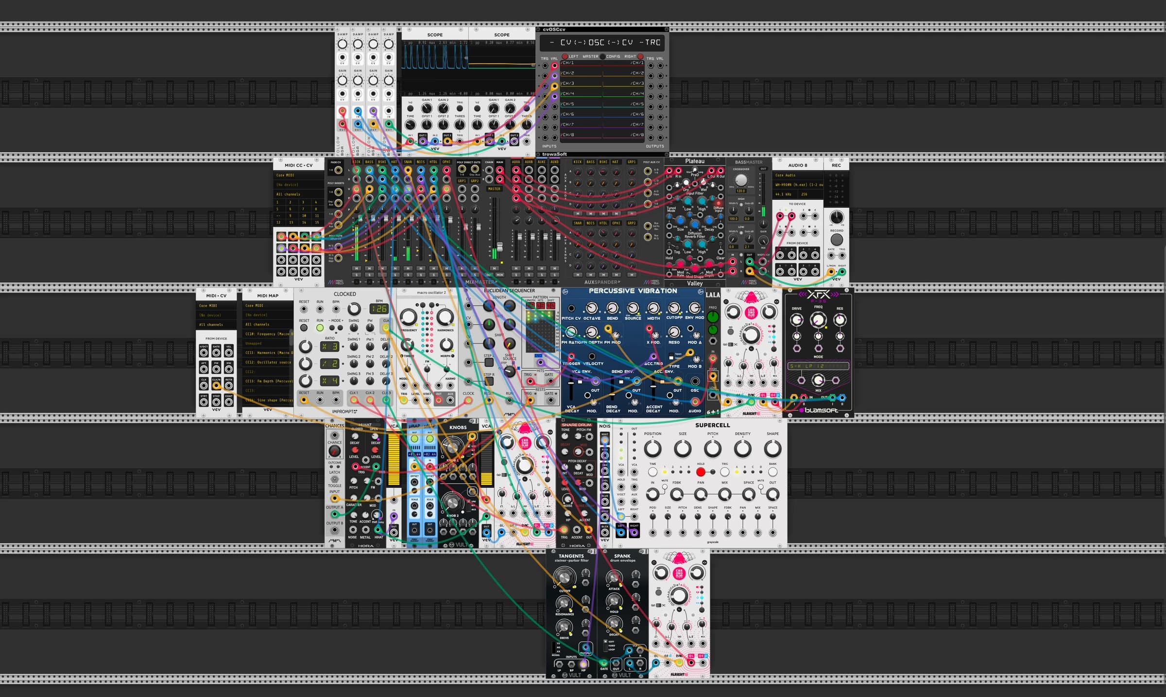Toggle the RUN button on Clocked

click(x=320, y=328)
